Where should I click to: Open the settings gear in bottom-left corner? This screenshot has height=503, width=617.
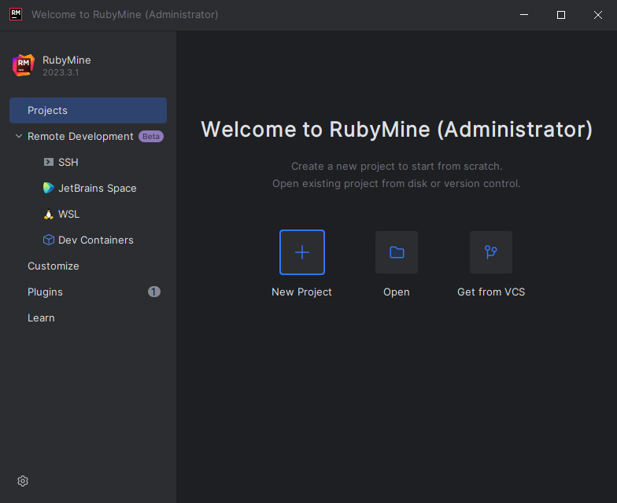[x=23, y=481]
